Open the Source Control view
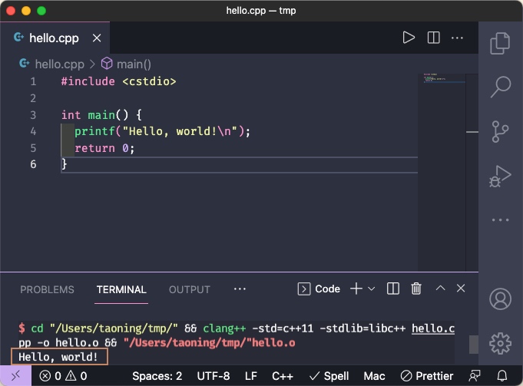Image resolution: width=523 pixels, height=386 pixels. (x=500, y=131)
